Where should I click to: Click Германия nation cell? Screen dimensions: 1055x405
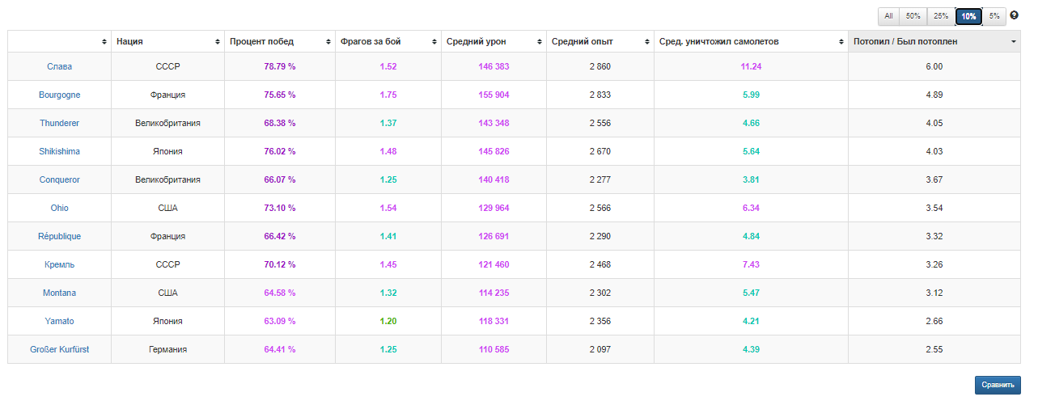[x=167, y=349]
